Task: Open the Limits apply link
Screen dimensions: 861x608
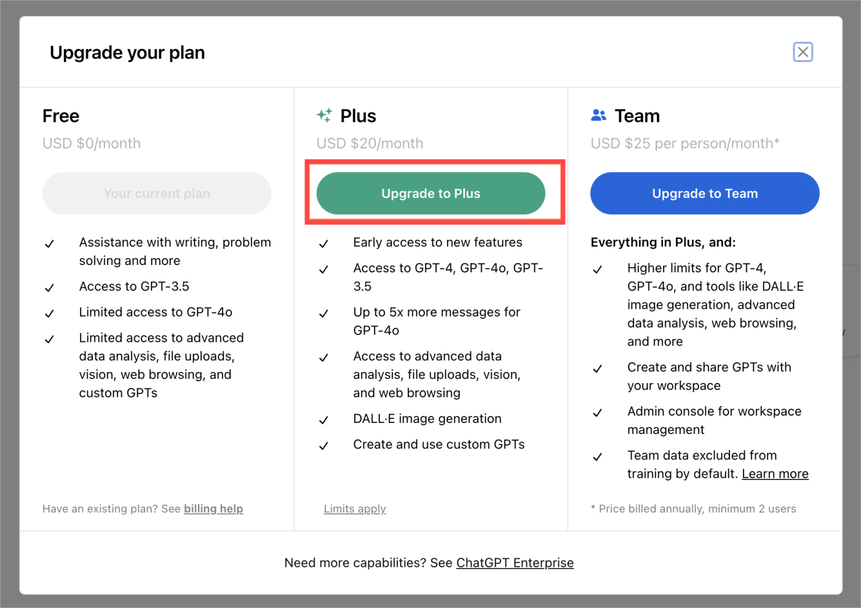Action: pos(355,508)
